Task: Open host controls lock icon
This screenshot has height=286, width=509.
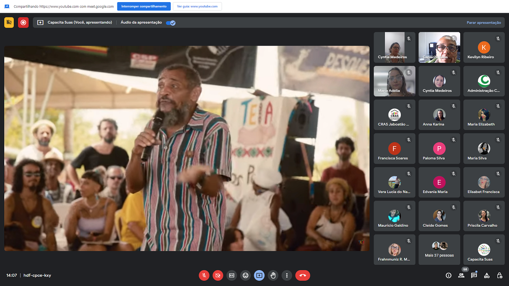Action: click(499, 275)
